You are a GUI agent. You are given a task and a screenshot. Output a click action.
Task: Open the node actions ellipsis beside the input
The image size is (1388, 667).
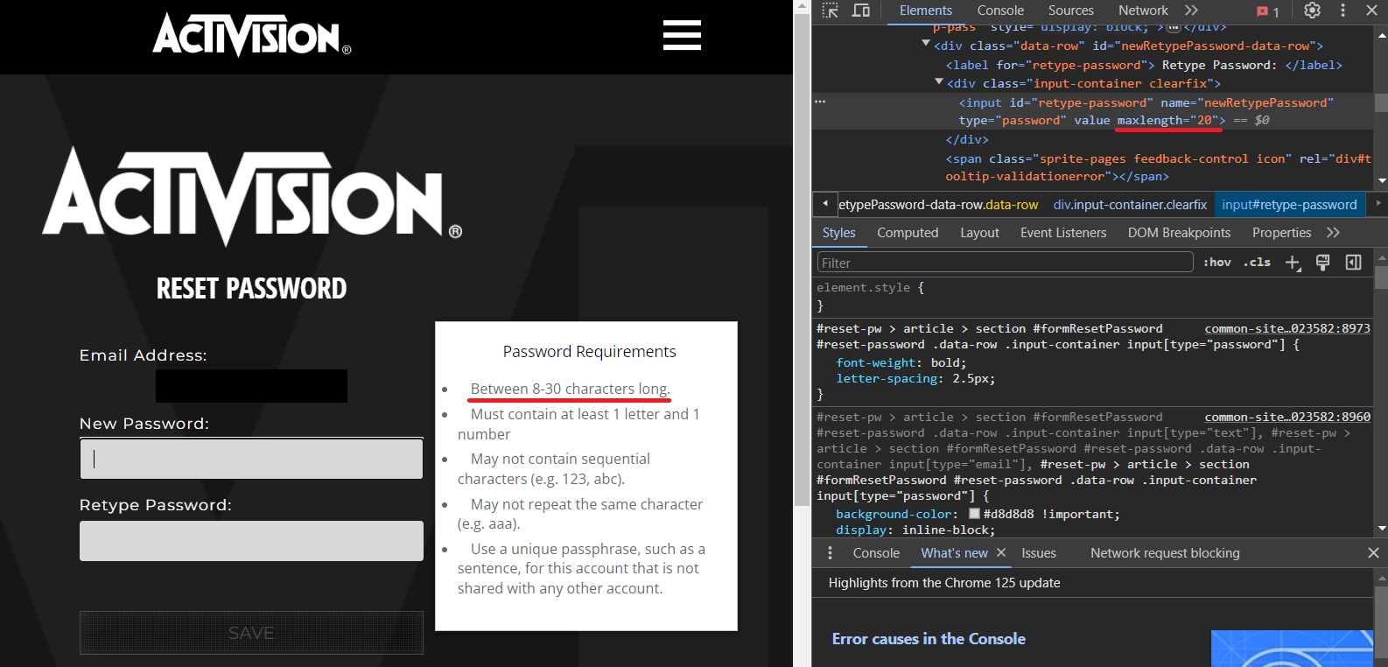click(x=820, y=102)
